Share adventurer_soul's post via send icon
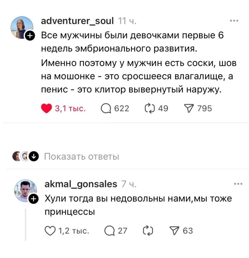This screenshot has height=258, width=249. tap(189, 109)
